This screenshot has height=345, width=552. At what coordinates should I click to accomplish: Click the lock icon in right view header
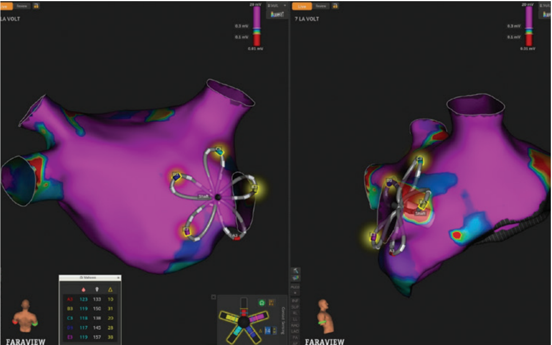(335, 6)
